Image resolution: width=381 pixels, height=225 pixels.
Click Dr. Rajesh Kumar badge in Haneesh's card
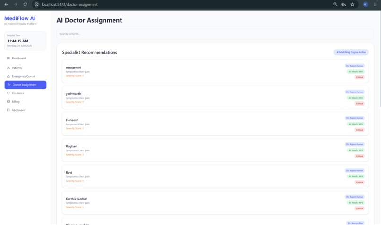pos(355,118)
